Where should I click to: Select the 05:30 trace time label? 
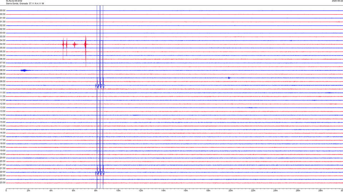tap(3, 52)
